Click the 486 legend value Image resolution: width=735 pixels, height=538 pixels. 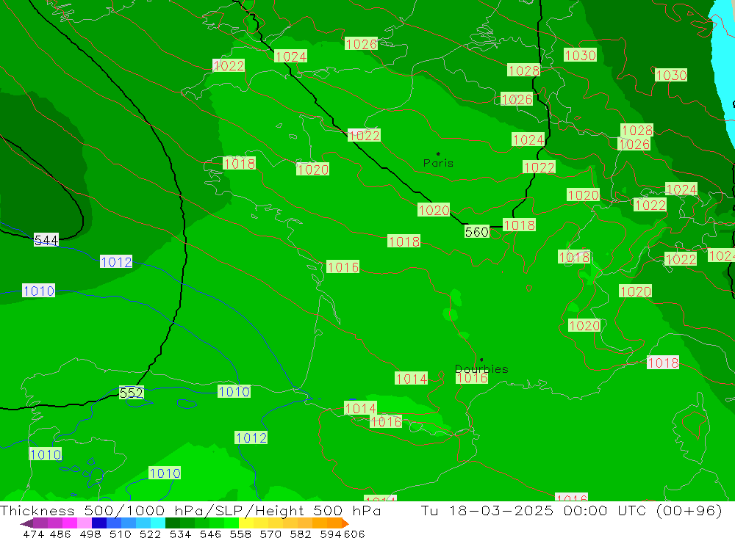tap(60, 534)
